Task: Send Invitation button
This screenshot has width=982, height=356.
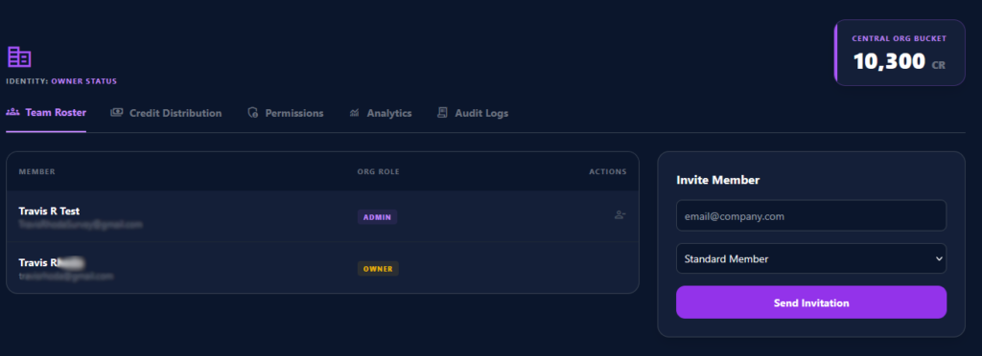Action: 811,302
